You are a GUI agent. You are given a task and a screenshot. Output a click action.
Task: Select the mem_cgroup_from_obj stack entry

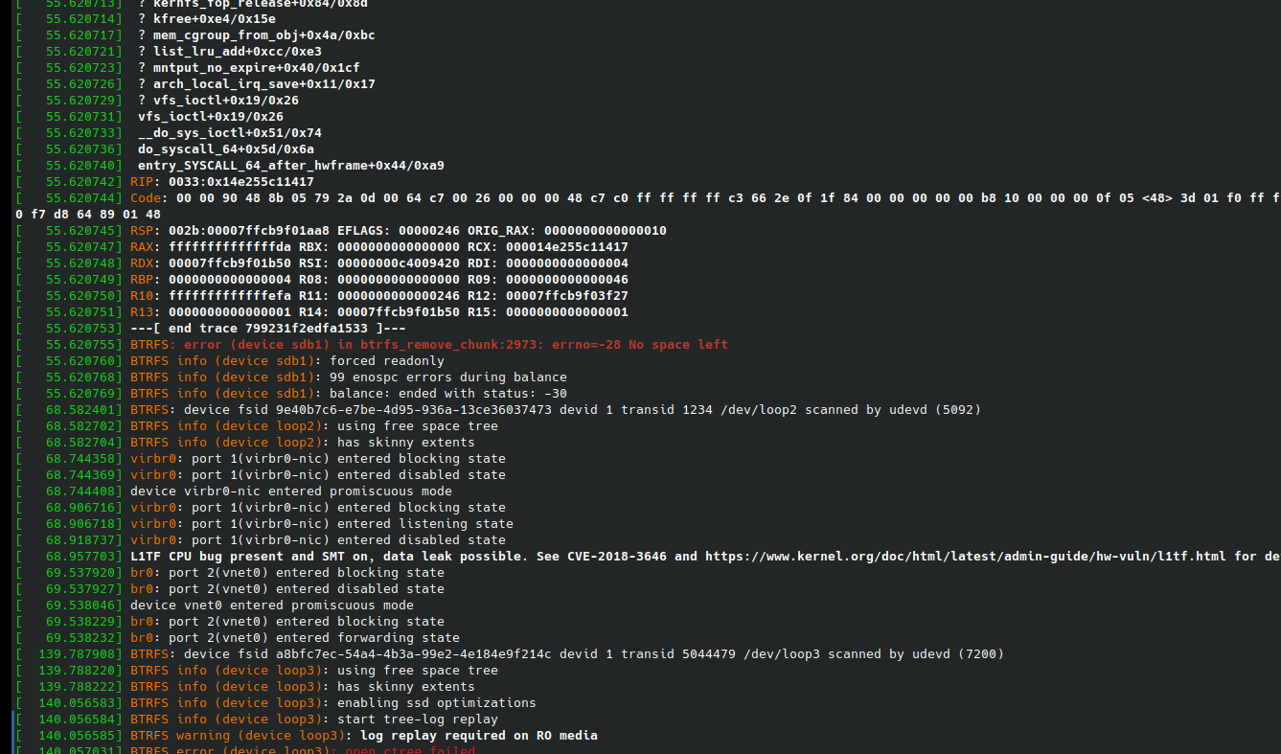(264, 35)
